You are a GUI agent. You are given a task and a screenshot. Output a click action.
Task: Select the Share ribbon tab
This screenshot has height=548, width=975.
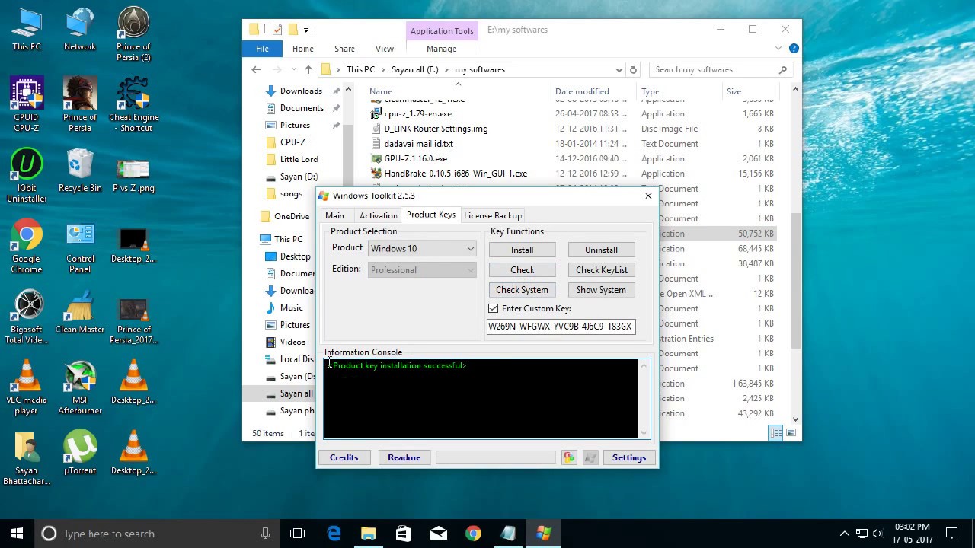pyautogui.click(x=344, y=49)
